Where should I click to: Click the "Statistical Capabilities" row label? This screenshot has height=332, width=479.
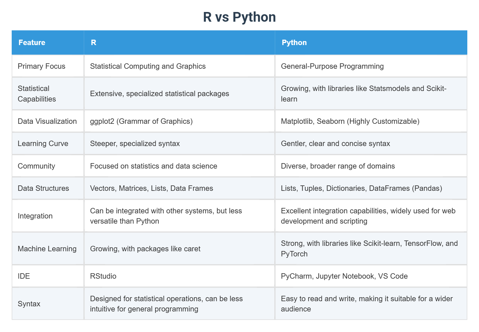tap(48, 94)
